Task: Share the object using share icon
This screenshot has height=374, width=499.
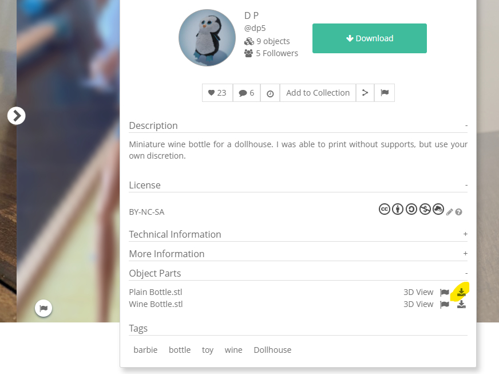Action: click(x=365, y=93)
